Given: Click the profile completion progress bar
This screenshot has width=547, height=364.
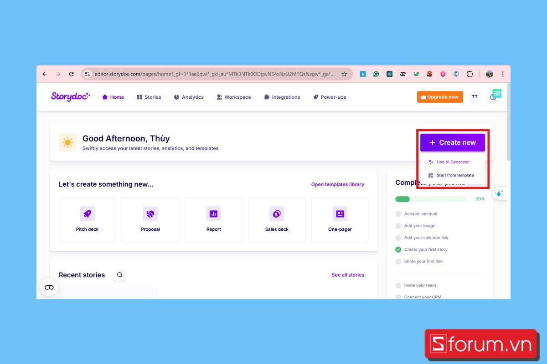Looking at the screenshot, I should click(x=431, y=199).
